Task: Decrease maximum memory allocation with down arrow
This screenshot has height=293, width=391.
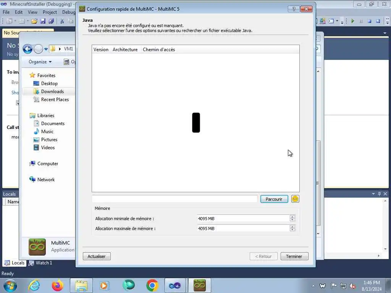Action: [x=292, y=230]
